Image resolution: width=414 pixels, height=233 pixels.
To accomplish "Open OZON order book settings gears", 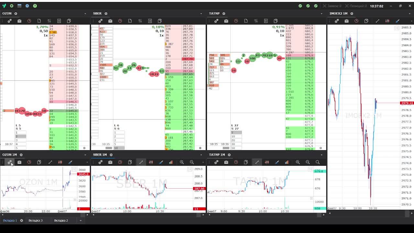I will point(10,21).
